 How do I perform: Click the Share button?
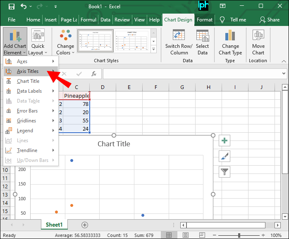(270, 19)
